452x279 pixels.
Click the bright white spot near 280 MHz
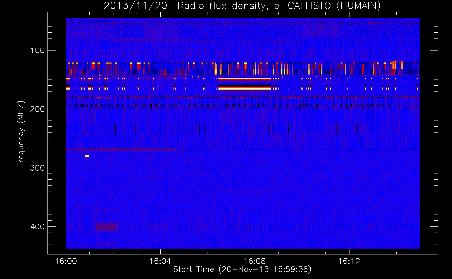87,156
